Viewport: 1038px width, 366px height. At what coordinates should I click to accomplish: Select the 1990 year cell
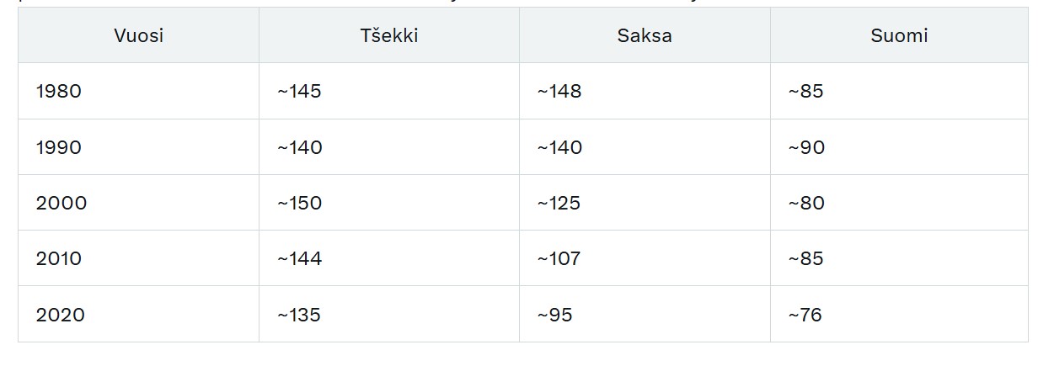point(59,147)
